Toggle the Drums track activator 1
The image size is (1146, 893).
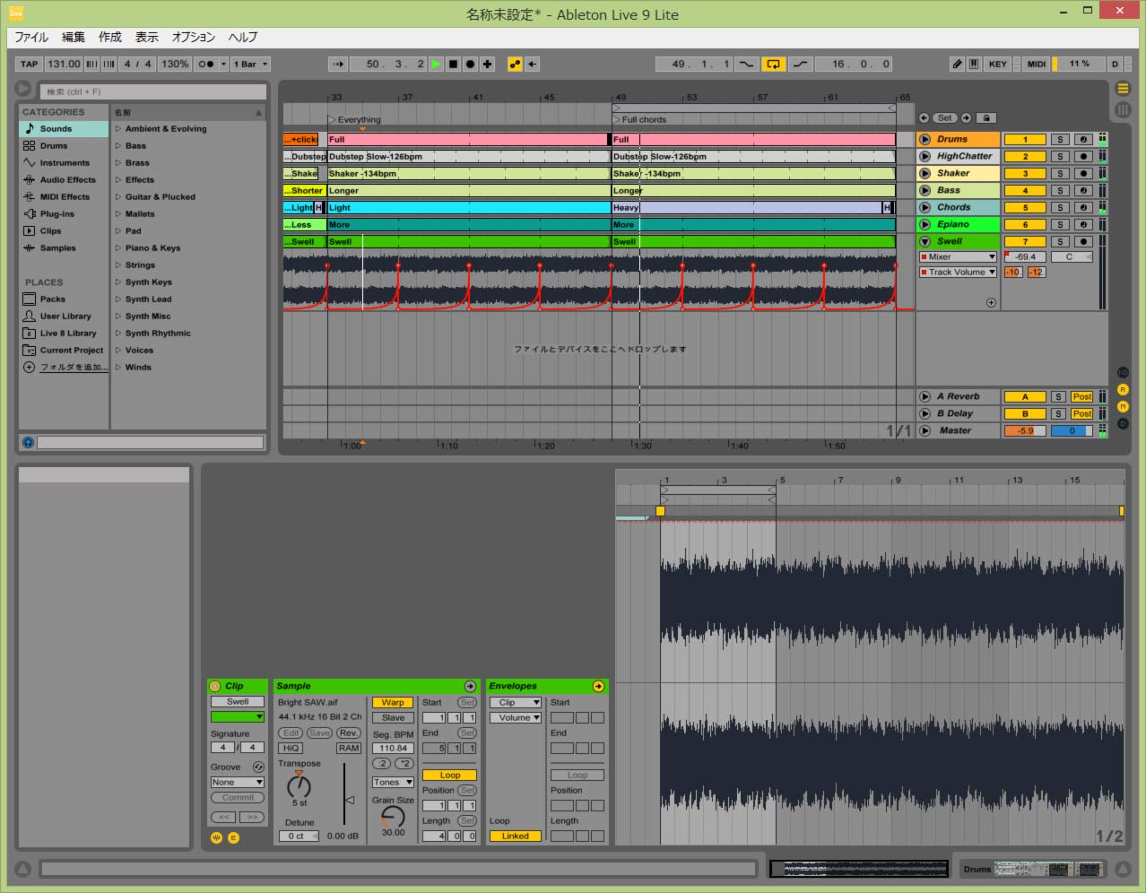[1025, 140]
